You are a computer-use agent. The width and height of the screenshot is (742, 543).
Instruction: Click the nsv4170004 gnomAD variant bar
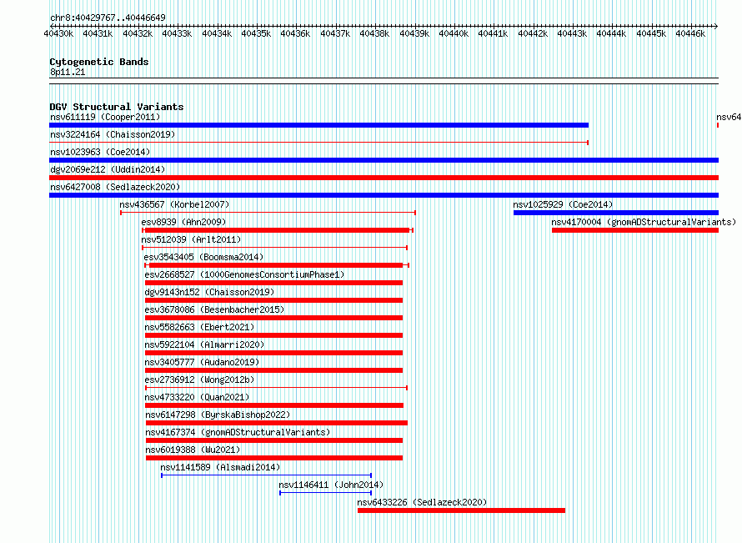(635, 230)
